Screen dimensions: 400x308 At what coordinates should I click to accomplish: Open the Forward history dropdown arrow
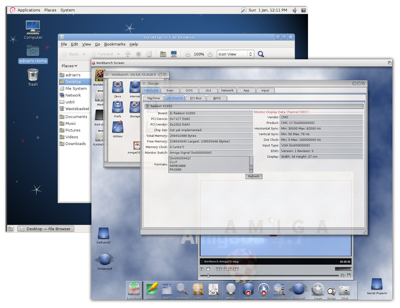[x=118, y=54]
